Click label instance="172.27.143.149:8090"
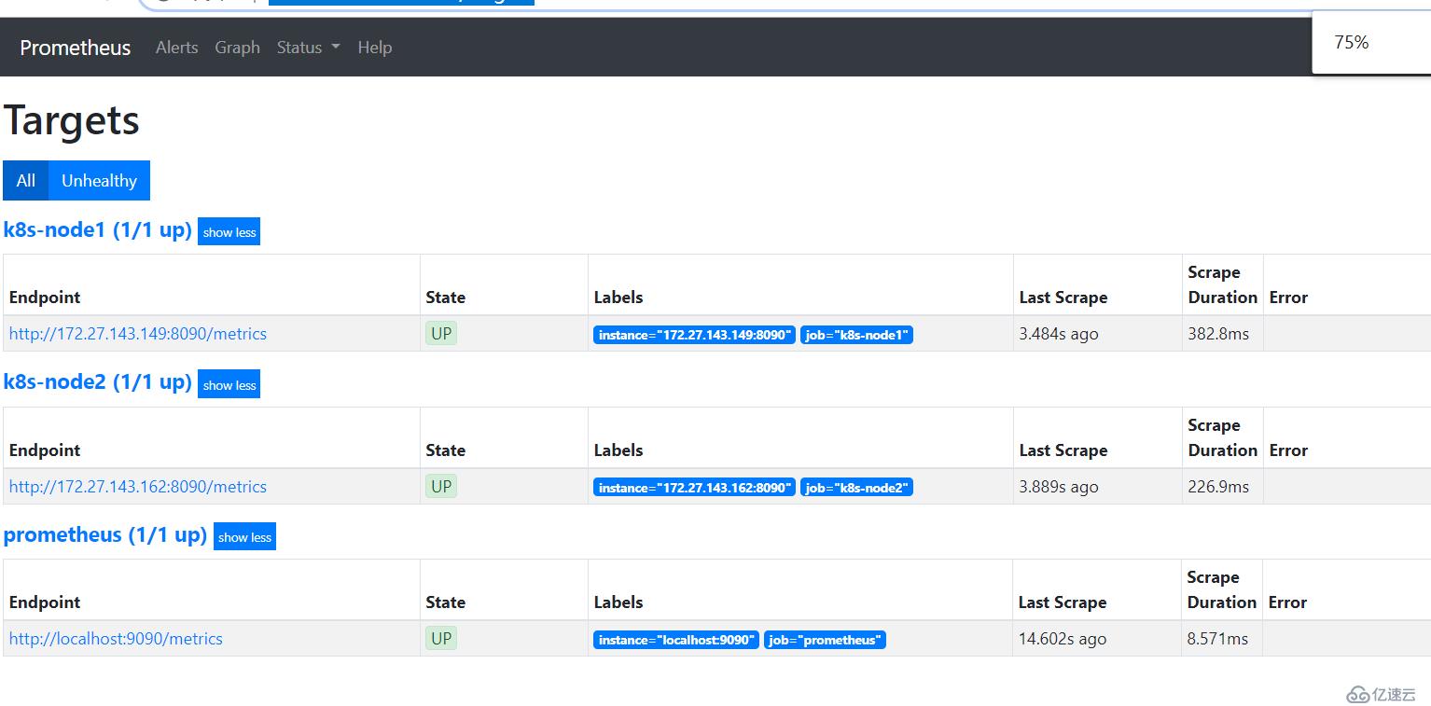The image size is (1431, 706). (x=694, y=335)
